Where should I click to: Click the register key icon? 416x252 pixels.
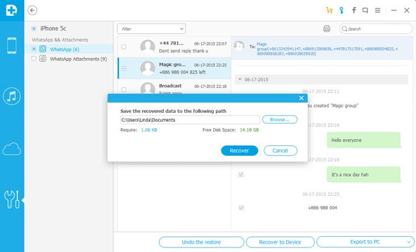pyautogui.click(x=342, y=10)
